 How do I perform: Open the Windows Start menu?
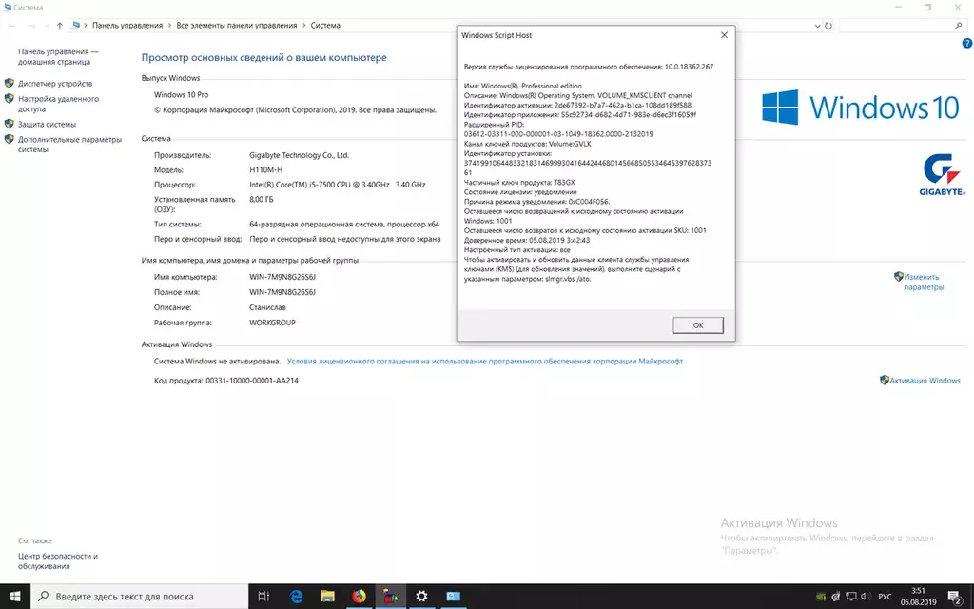pos(16,597)
